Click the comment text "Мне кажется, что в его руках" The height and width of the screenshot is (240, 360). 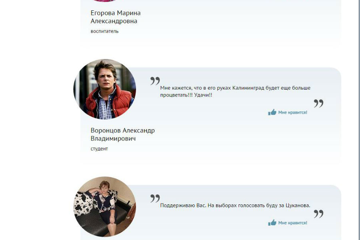point(235,92)
